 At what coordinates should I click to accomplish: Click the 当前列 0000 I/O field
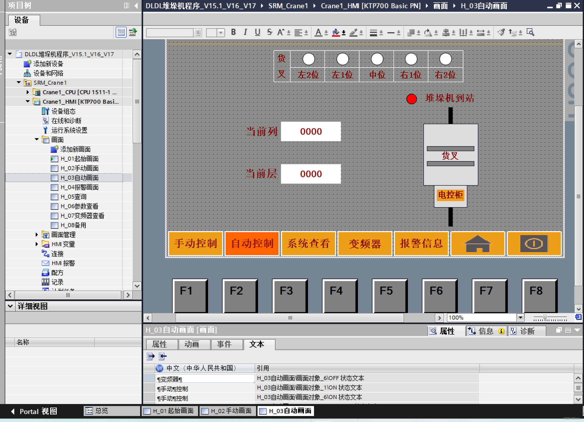click(310, 131)
